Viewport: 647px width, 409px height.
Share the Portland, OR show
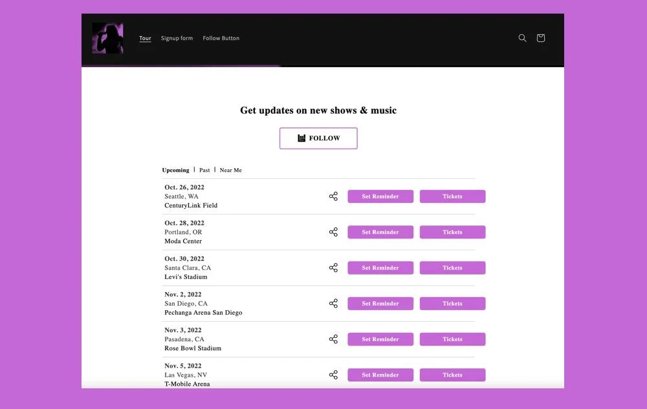333,232
